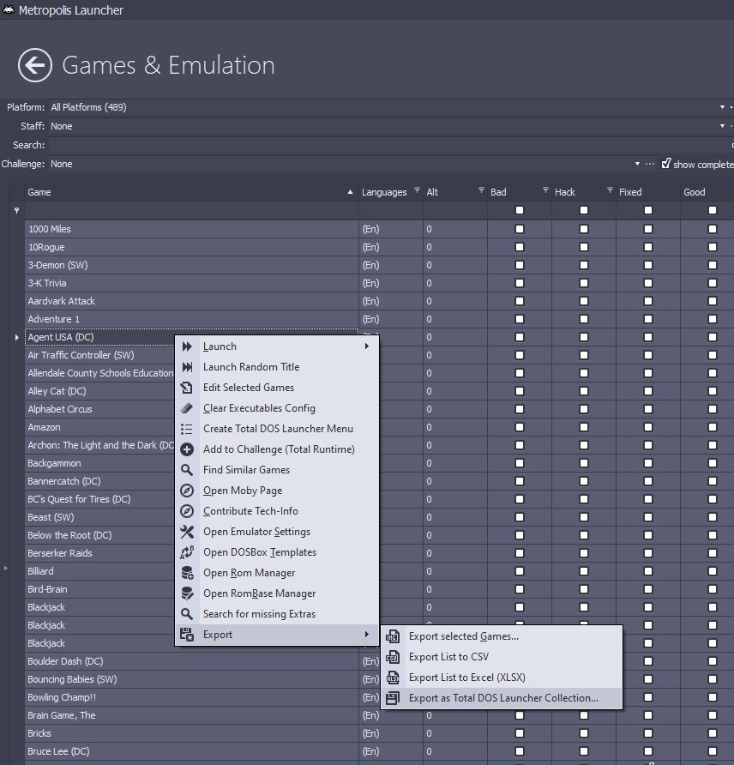Click the compass icon for Contribute Tech-Info
The image size is (734, 765).
tap(187, 511)
